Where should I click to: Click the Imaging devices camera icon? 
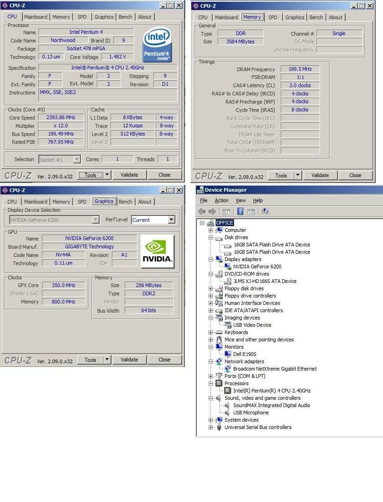coord(219,318)
